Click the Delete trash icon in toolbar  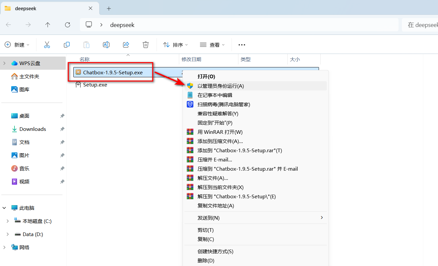coord(146,45)
